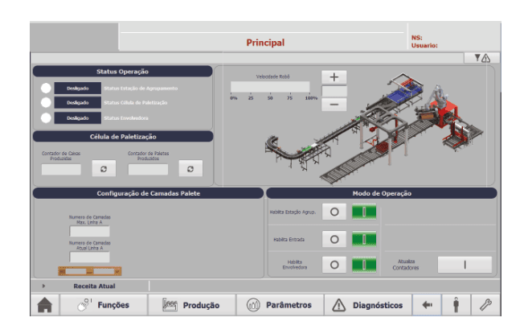The image size is (528, 334).
Task: Open the Funções tab
Action: coord(104,305)
